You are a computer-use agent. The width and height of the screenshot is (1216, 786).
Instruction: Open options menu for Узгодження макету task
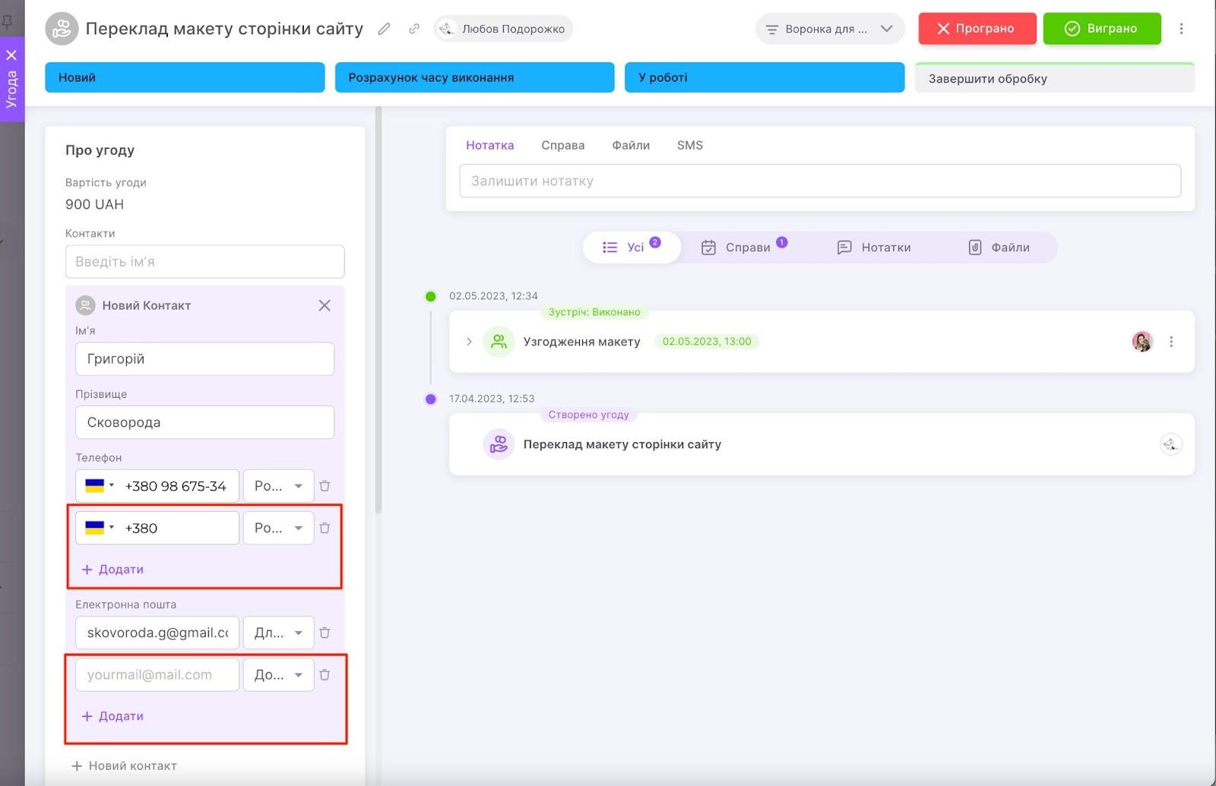point(1171,342)
